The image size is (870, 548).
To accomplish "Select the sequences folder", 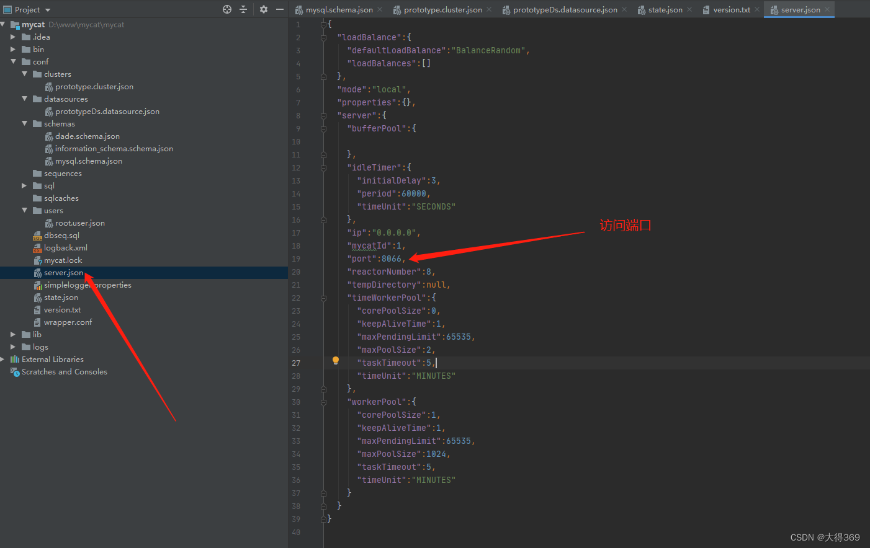I will click(63, 174).
